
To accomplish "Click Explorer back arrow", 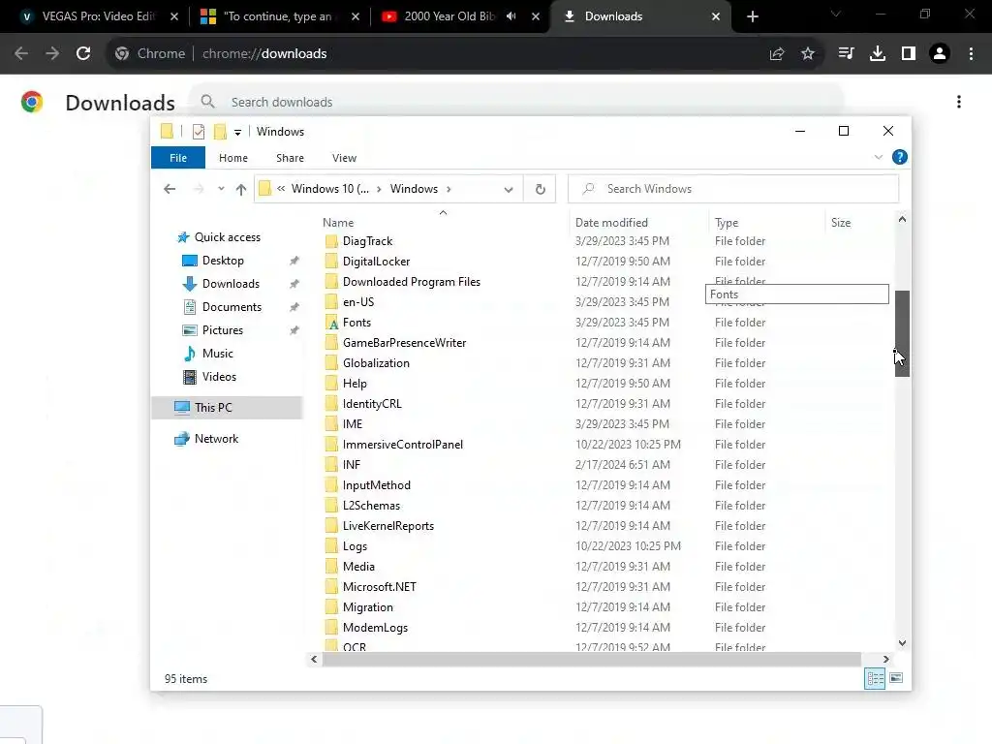I will click(x=169, y=189).
